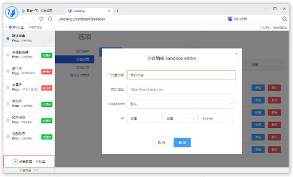Screen dimensions: 293x177
Task: Confirm with the blue 确定 button
Action: coord(182,142)
